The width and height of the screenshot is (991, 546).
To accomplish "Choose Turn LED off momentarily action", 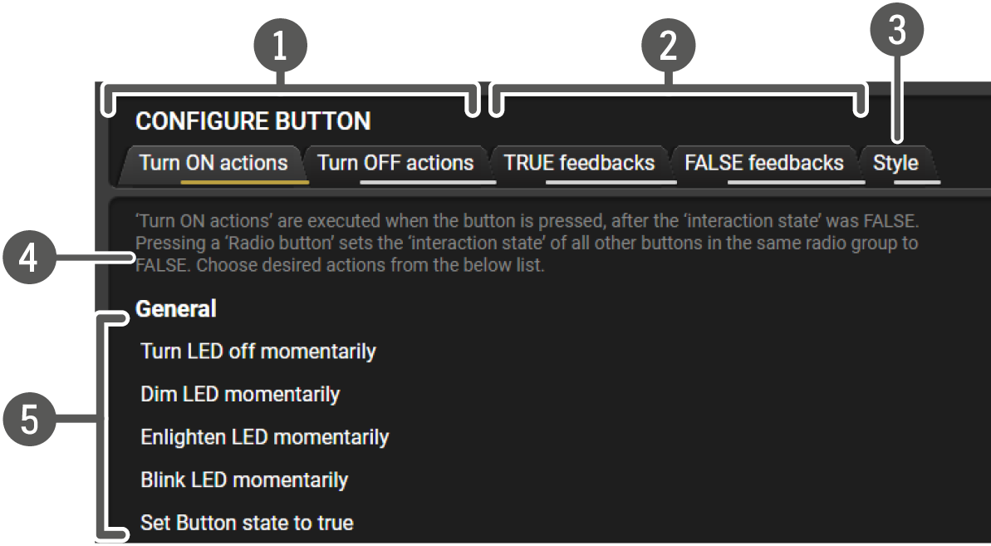I will coord(258,352).
